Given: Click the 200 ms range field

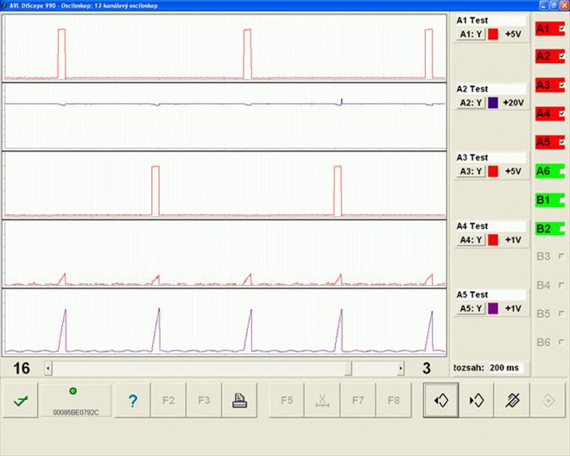Looking at the screenshot, I should pyautogui.click(x=506, y=368).
